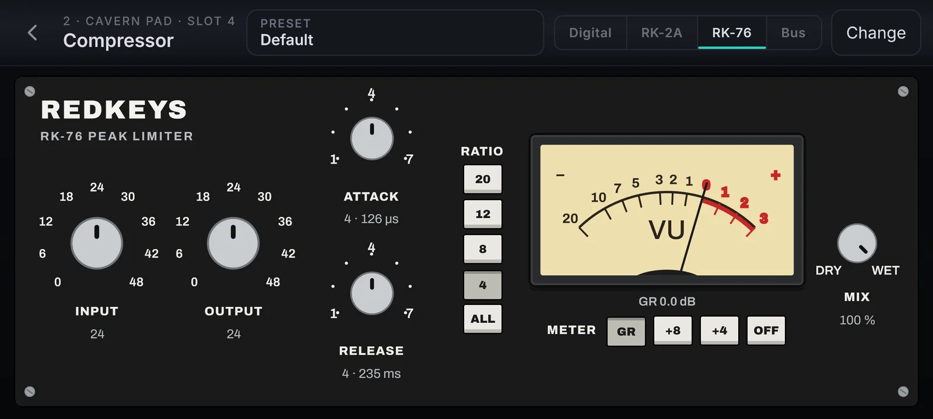This screenshot has height=419, width=933.
Task: Switch to the Bus compressor tab
Action: [x=793, y=33]
